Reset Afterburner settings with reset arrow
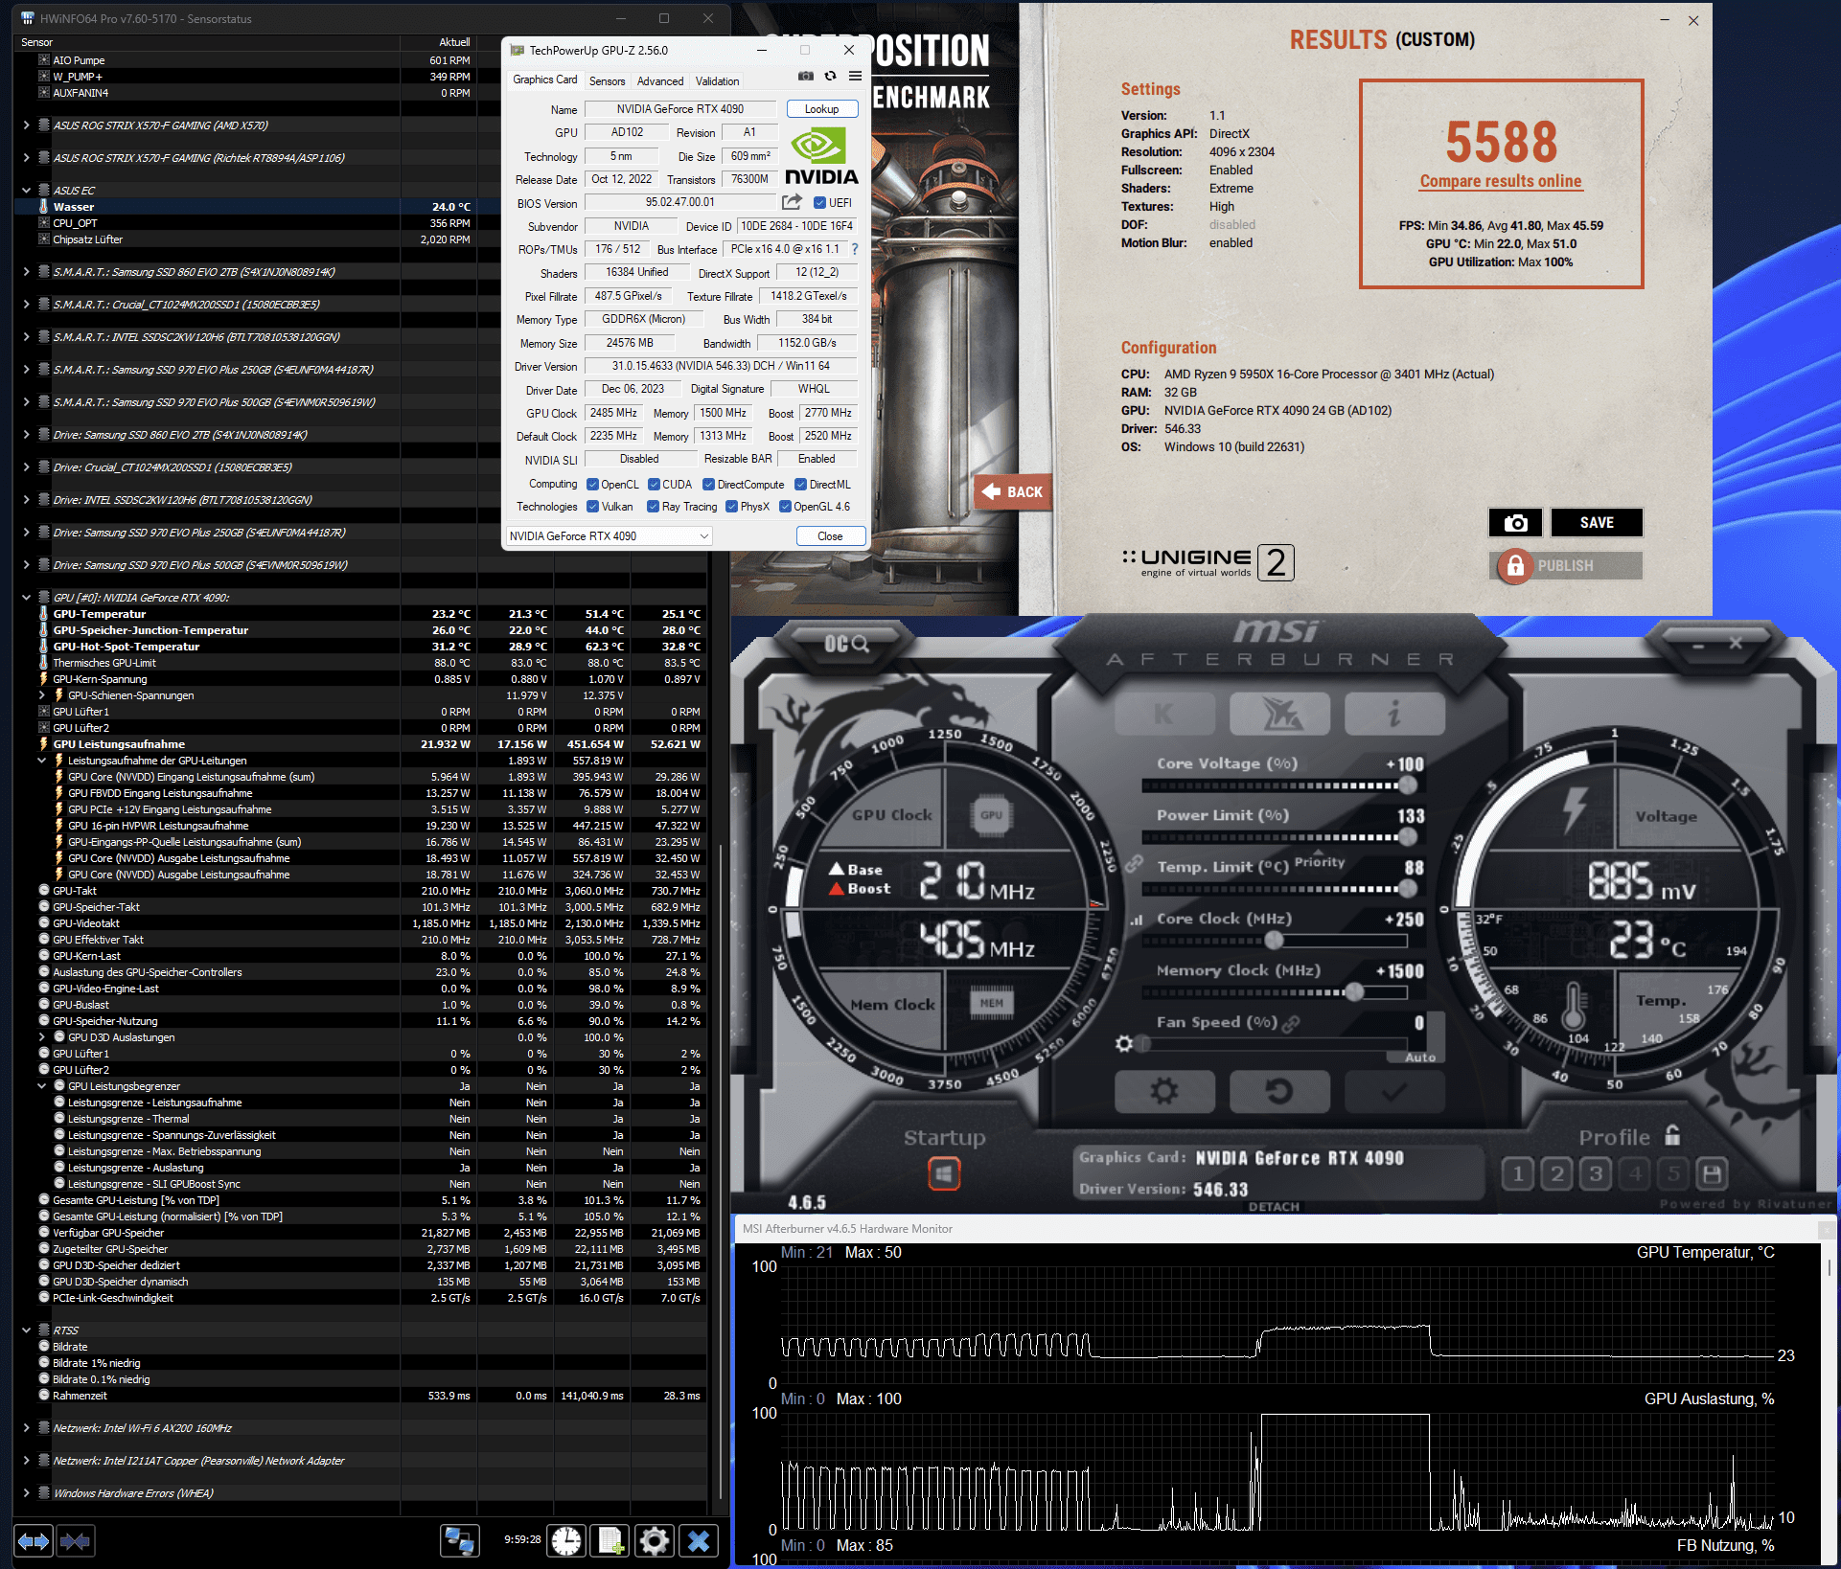Screen dimensions: 1841x1569 click(1279, 1091)
